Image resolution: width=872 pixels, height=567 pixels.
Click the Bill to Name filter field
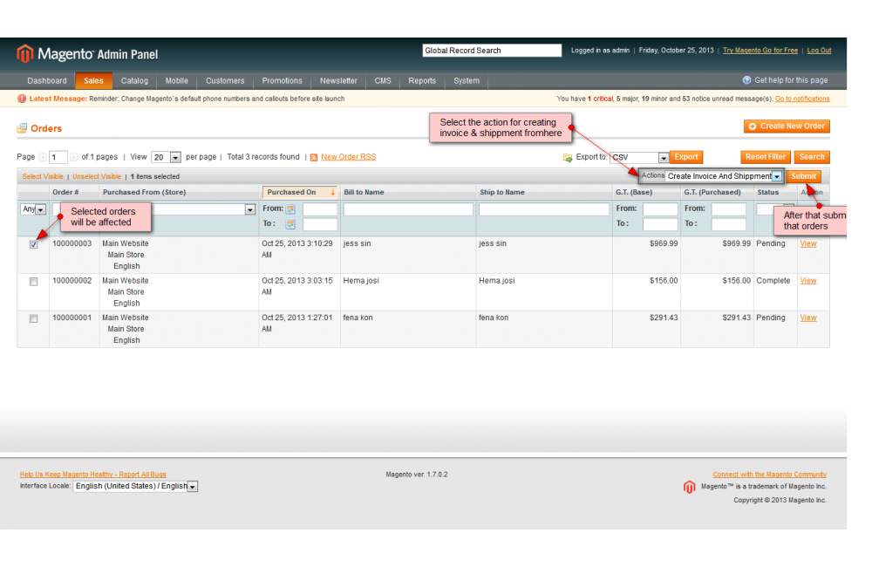408,209
